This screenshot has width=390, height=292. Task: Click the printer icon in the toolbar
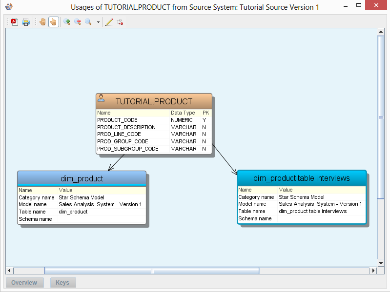pyautogui.click(x=26, y=22)
